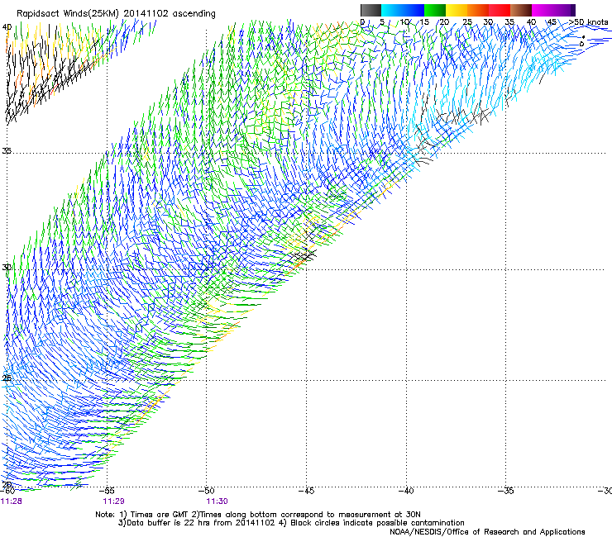Click the NOAA/NESDIS credit text
Viewport: 612px width, 537px height.
click(x=487, y=532)
